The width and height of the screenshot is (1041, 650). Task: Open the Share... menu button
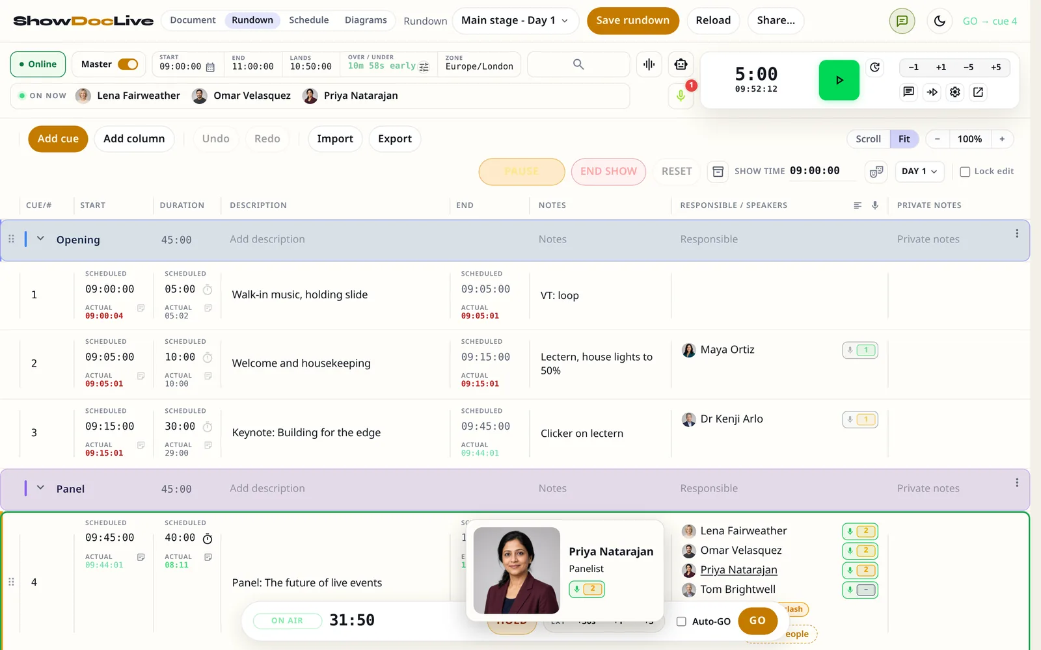(x=776, y=21)
